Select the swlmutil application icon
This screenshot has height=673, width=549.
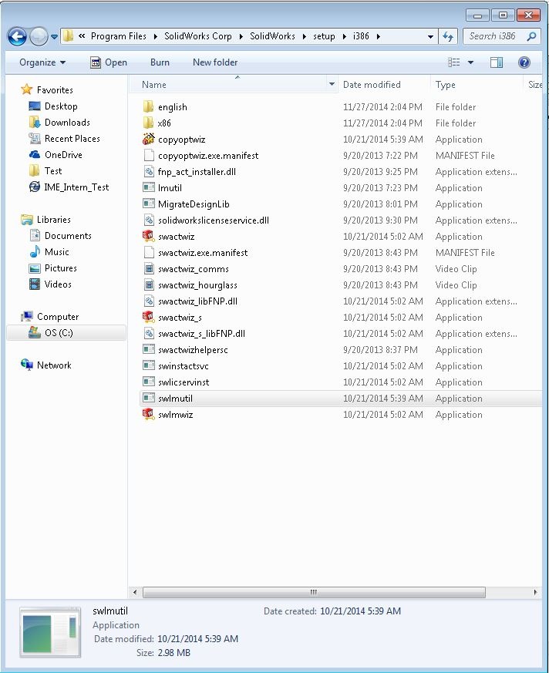click(x=149, y=399)
